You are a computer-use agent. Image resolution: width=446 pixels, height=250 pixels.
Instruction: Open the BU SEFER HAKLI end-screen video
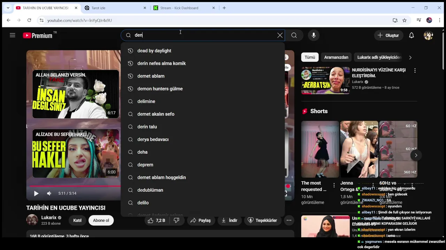click(x=76, y=153)
